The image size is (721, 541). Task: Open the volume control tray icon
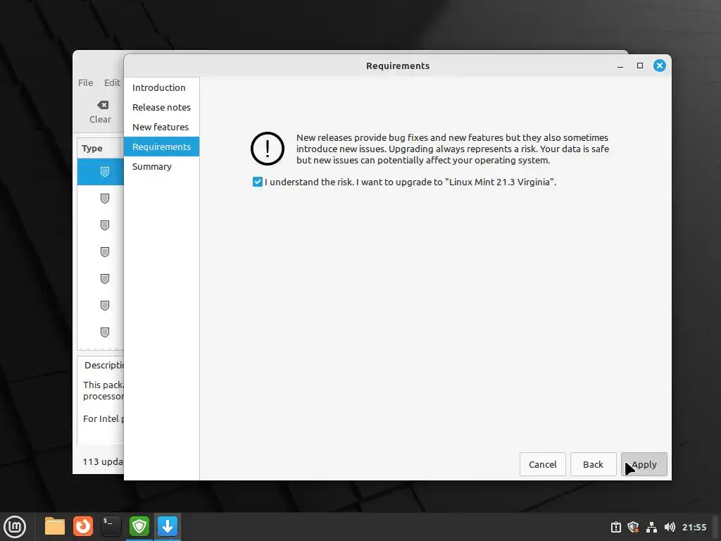[670, 527]
